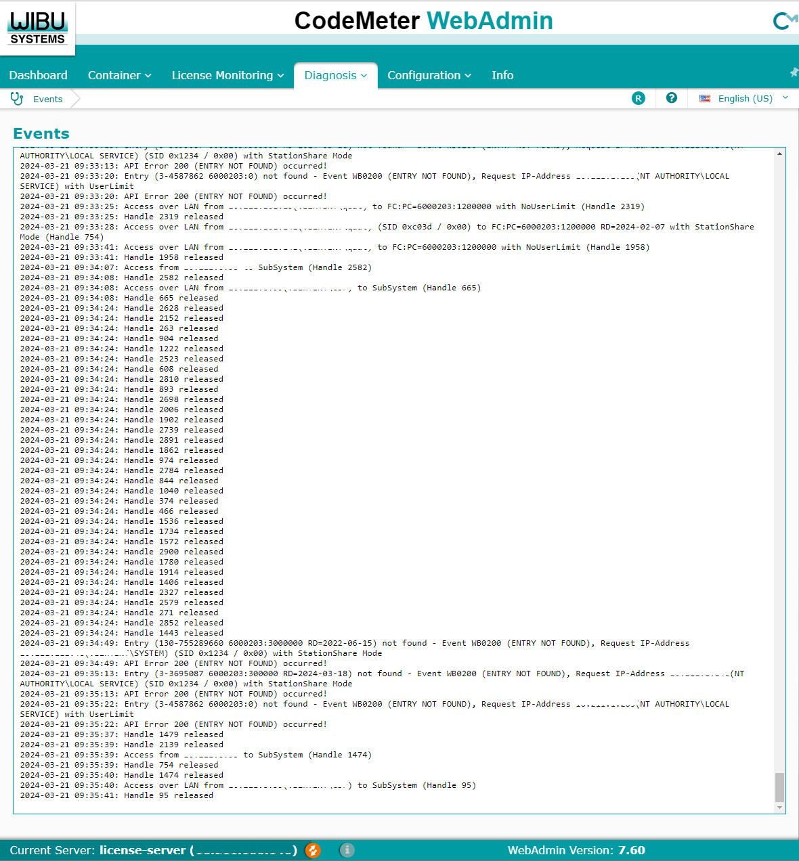The width and height of the screenshot is (799, 861).
Task: Click the Events breadcrumb link
Action: click(x=47, y=99)
